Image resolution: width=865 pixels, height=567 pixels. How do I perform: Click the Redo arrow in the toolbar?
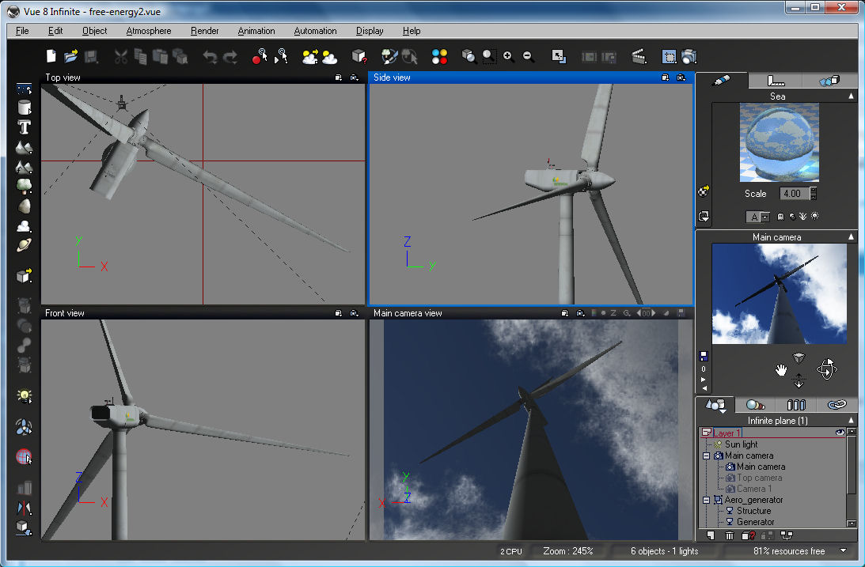coord(230,56)
